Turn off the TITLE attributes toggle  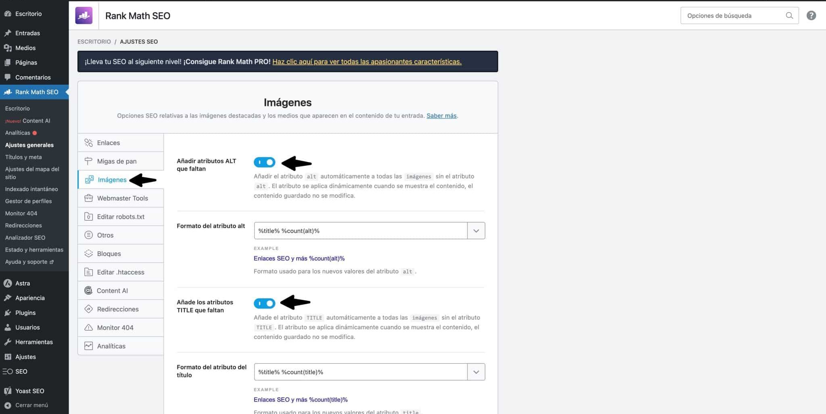click(x=265, y=303)
